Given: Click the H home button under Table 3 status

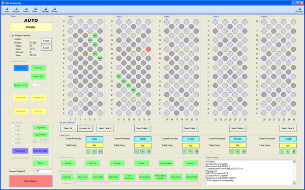Looking at the screenshot, I should 197,151.
